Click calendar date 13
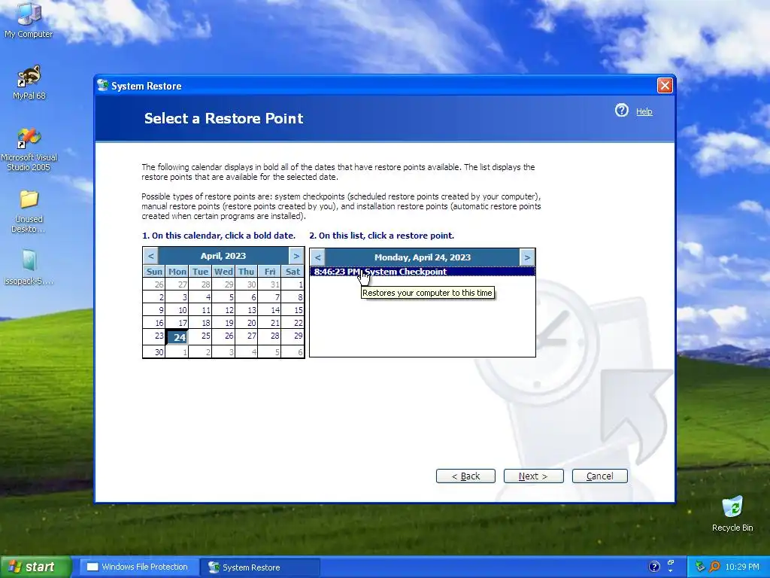The width and height of the screenshot is (770, 578). point(247,310)
